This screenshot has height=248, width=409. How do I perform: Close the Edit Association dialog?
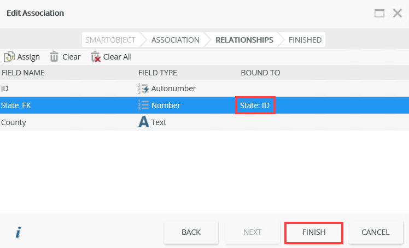398,13
